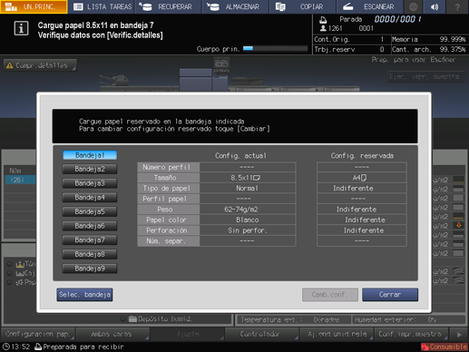Click Camb. conf. button

pos(330,295)
